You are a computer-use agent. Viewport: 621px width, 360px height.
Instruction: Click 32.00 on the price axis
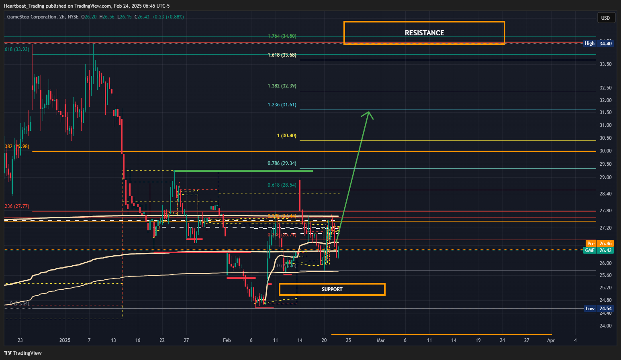(605, 100)
